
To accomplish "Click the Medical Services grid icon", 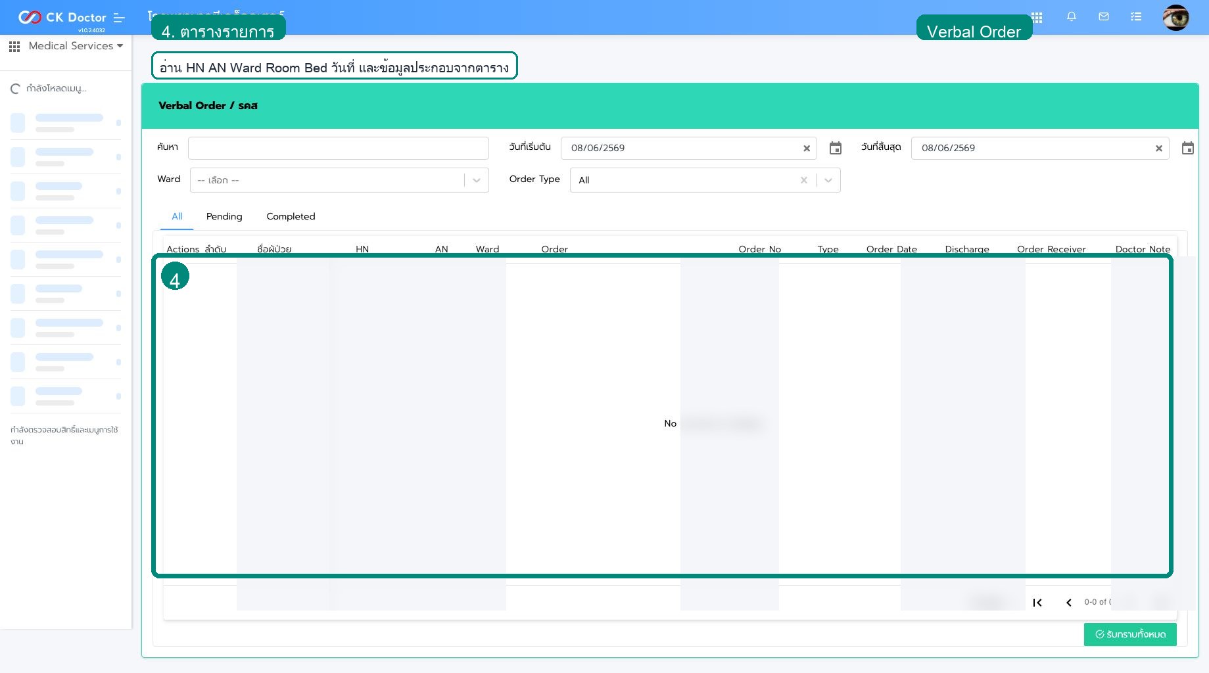I will coord(14,46).
